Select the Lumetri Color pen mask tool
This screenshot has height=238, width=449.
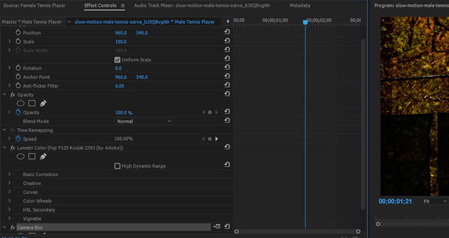point(43,156)
